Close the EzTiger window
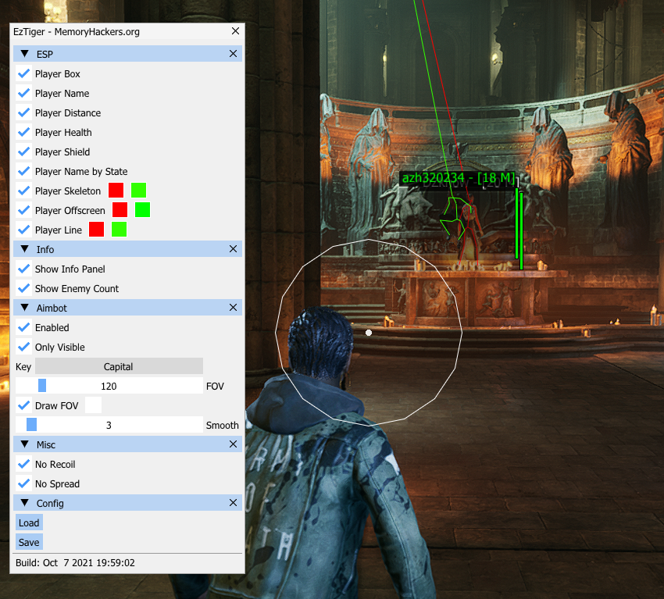 click(x=235, y=31)
